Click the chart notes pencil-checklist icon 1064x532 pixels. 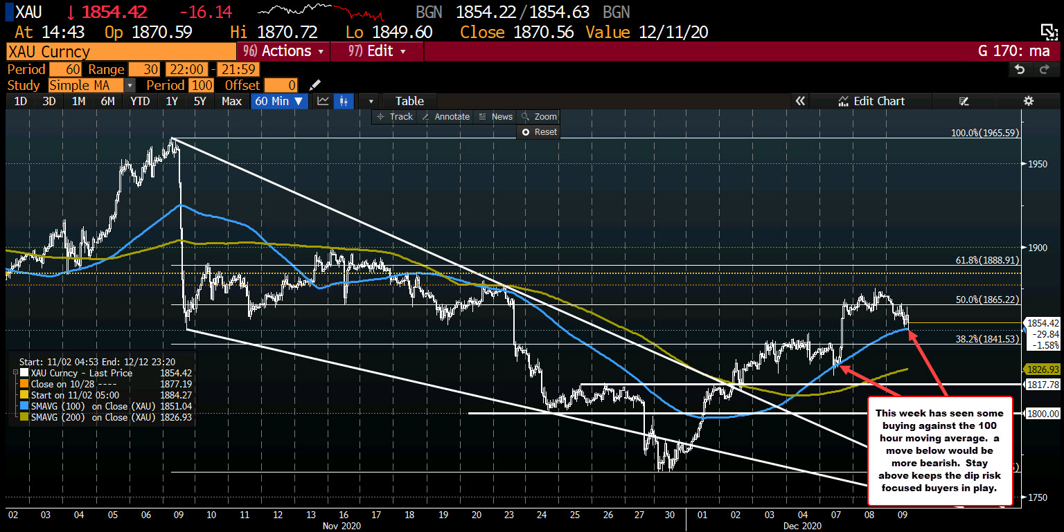coord(964,101)
